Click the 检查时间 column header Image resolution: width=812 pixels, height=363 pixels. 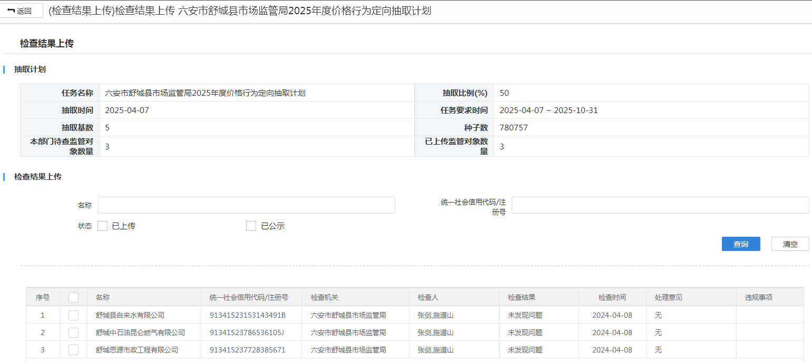click(x=612, y=297)
